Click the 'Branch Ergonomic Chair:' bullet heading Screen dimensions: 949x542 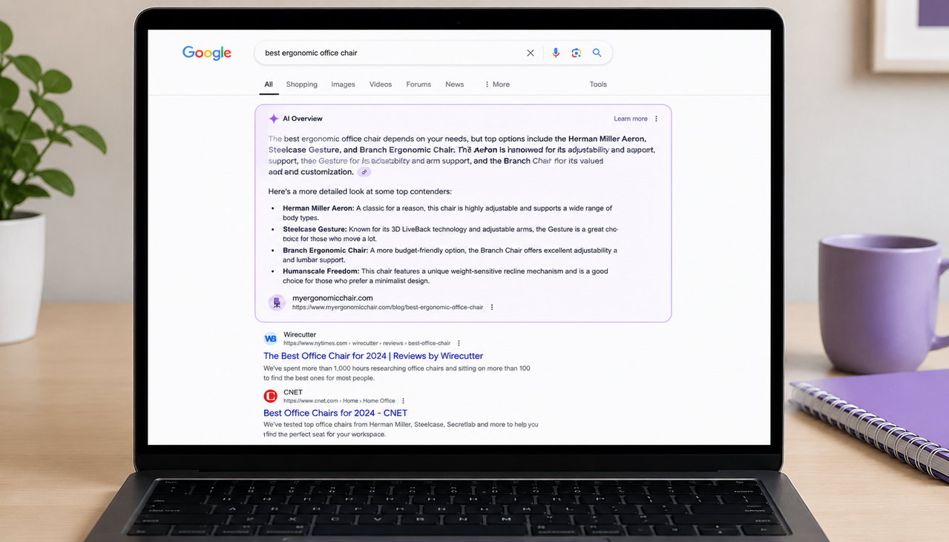[x=325, y=251]
